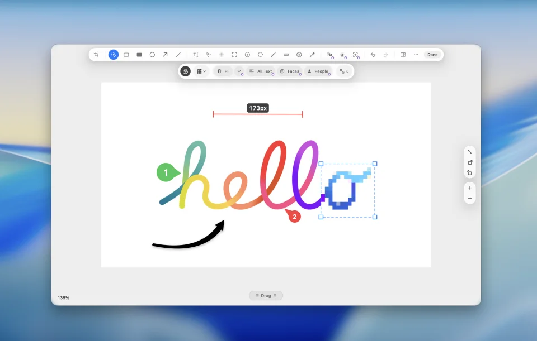Select the magnifier loupe tool
This screenshot has width=537, height=341.
click(x=299, y=55)
